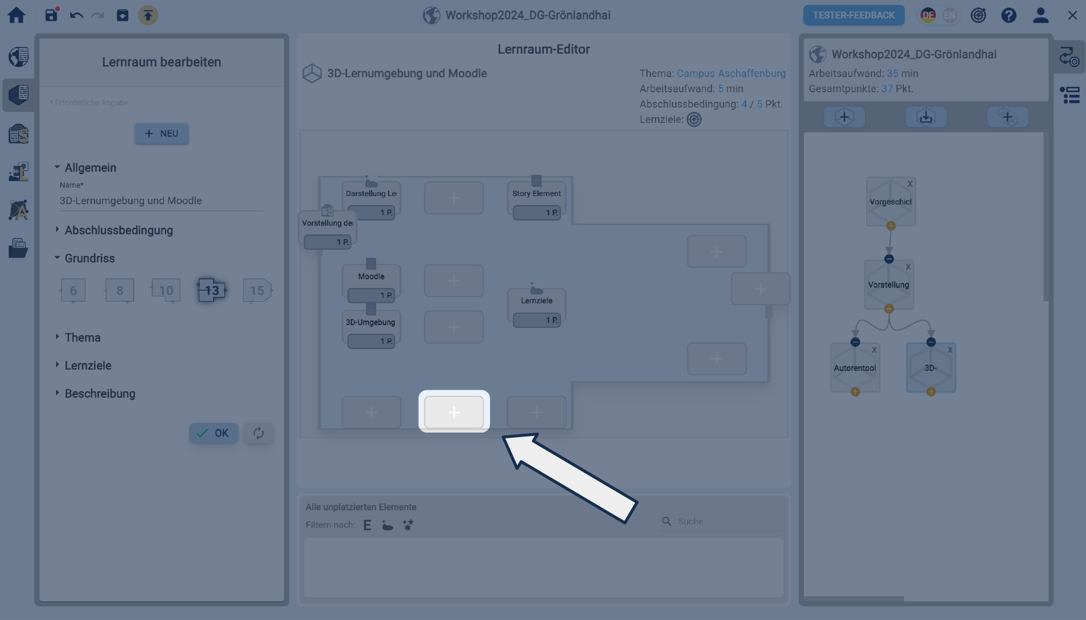
Task: Select floor plan with 15 slots
Action: (x=257, y=290)
